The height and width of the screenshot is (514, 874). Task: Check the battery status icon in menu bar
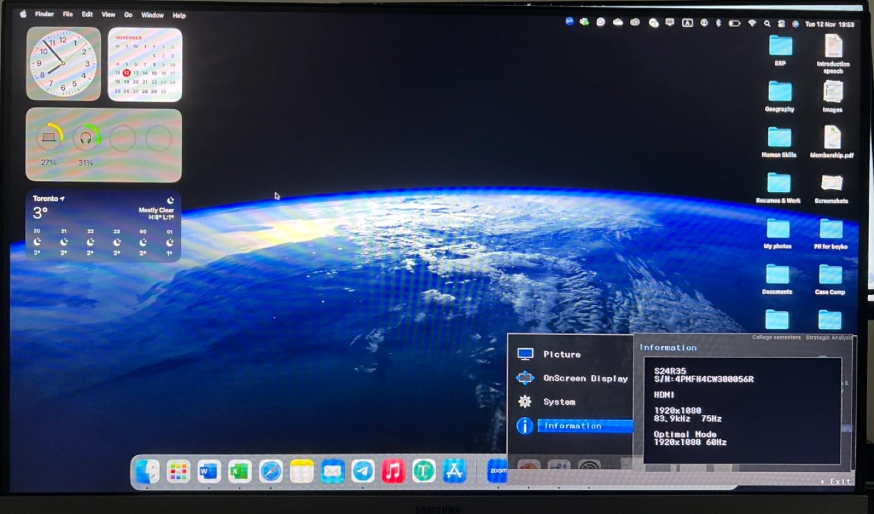point(734,24)
